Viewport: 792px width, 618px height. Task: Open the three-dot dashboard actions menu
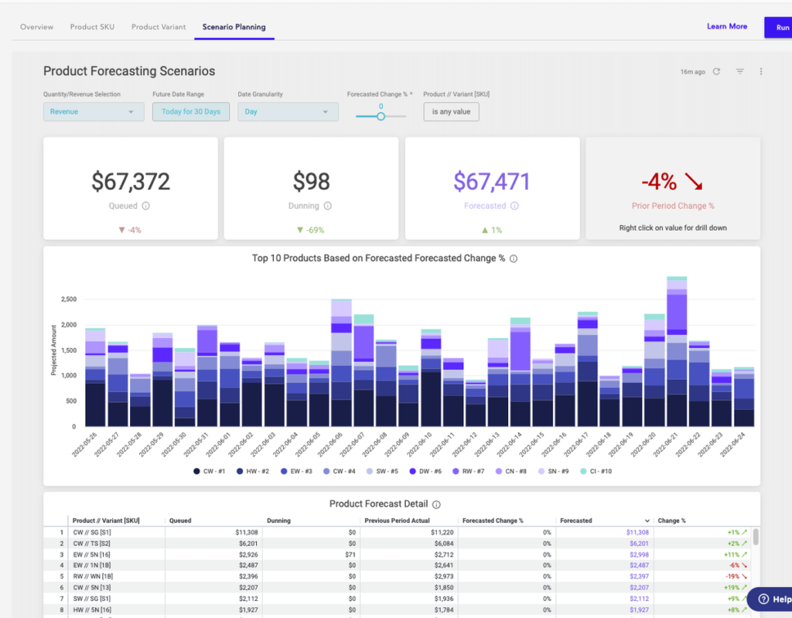[761, 72]
